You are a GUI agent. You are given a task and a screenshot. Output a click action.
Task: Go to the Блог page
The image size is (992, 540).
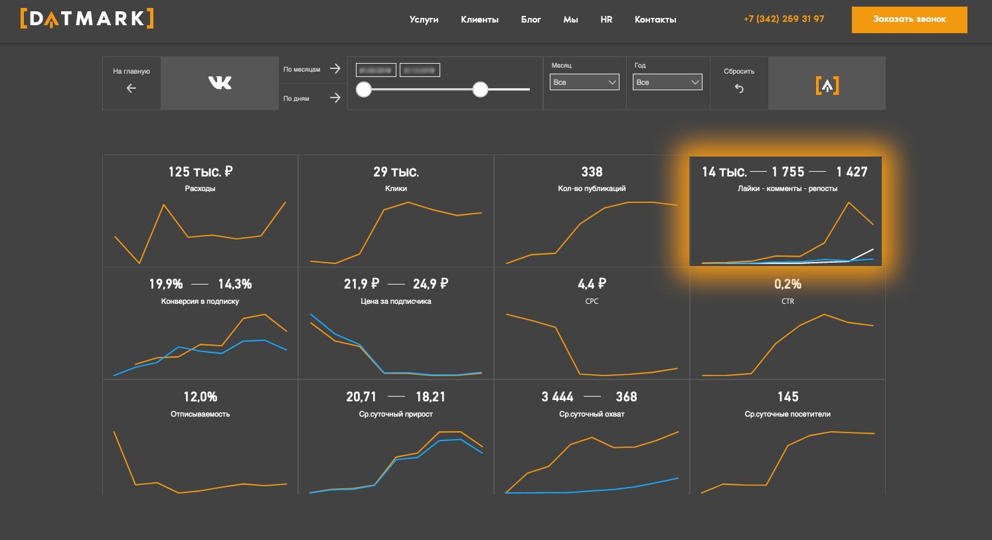click(531, 19)
